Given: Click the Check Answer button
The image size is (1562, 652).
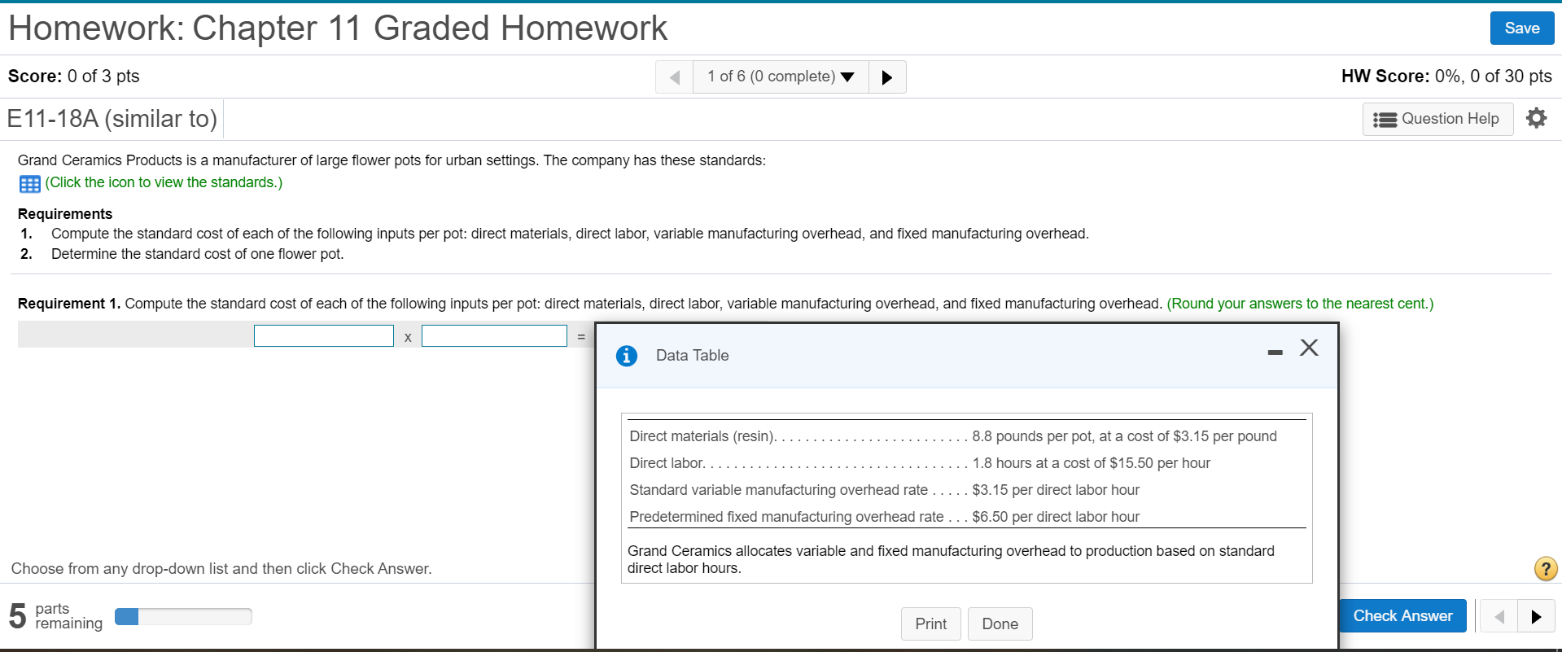Looking at the screenshot, I should point(1402,616).
